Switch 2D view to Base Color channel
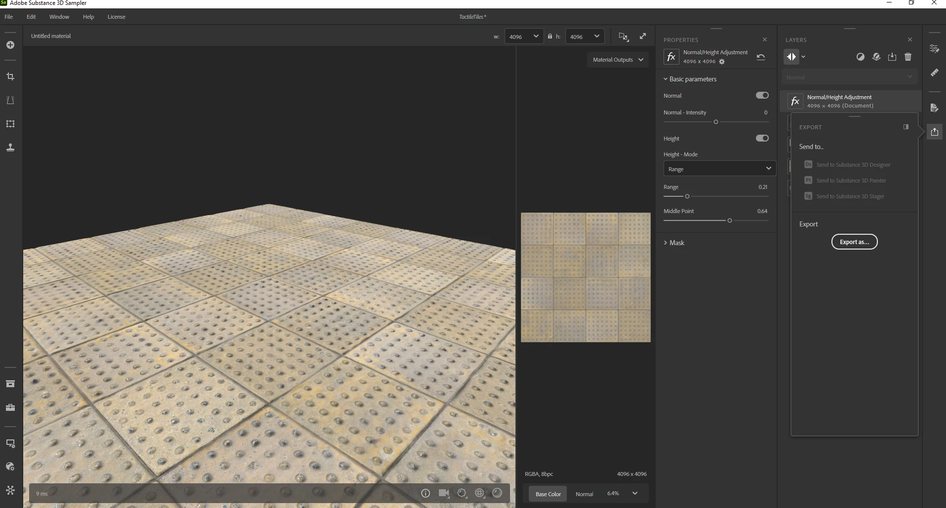This screenshot has width=946, height=508. click(x=548, y=494)
